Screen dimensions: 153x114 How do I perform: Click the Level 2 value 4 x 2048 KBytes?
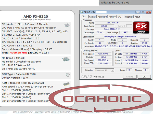coord(131,60)
